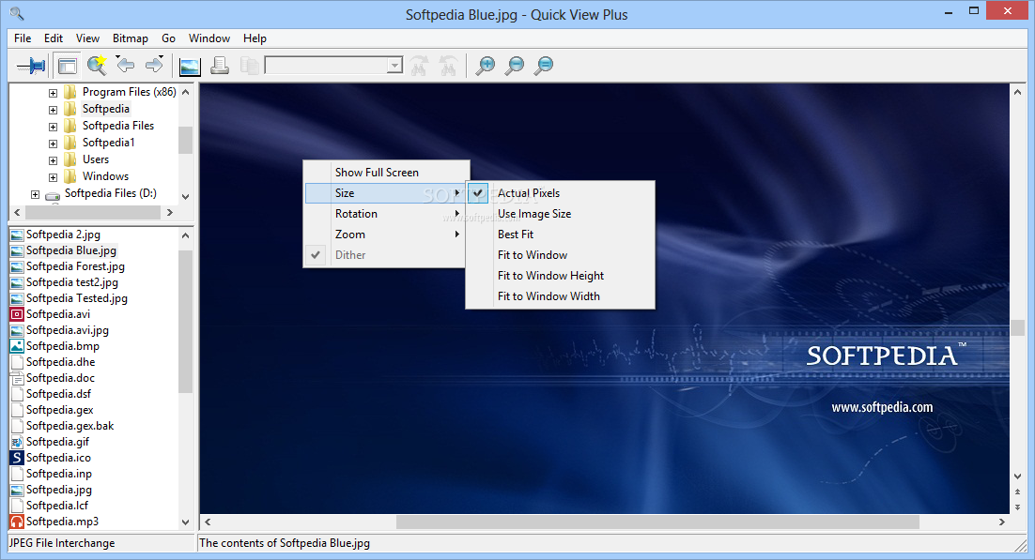Click the zoom reset magnifier icon
This screenshot has height=560, width=1035.
[x=543, y=66]
